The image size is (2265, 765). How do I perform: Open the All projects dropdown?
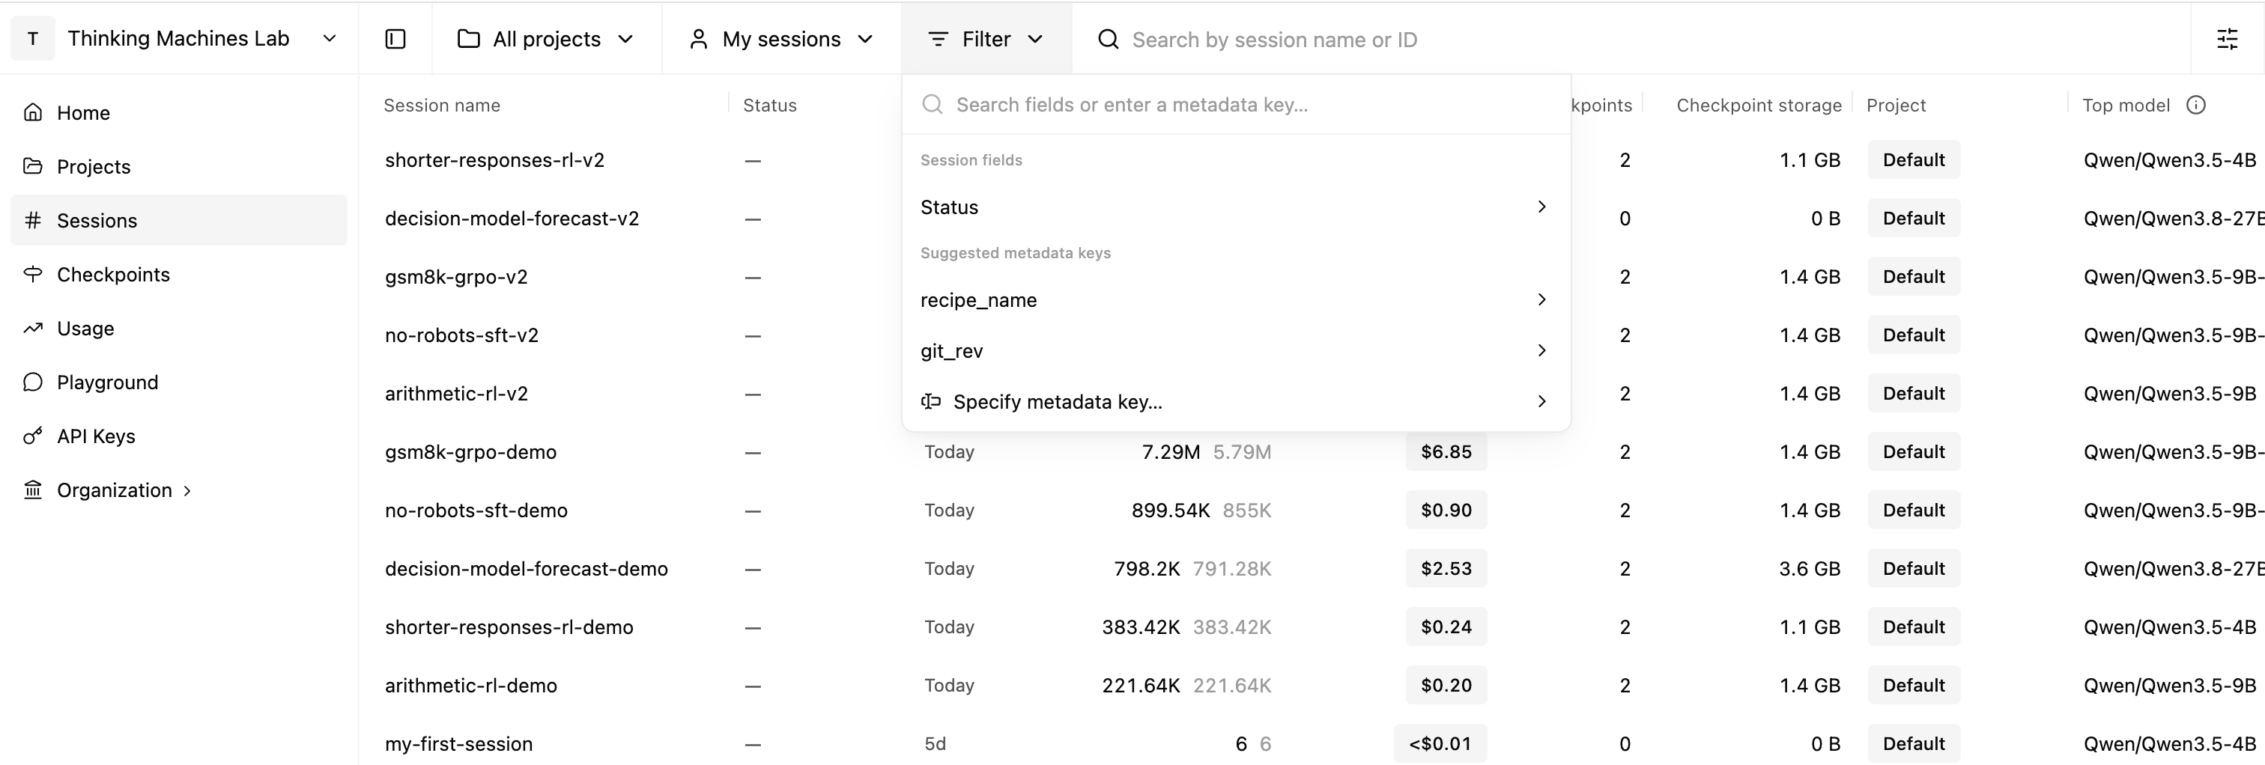546,39
